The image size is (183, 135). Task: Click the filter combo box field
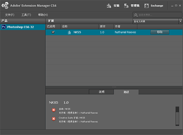pyautogui.click(x=156, y=21)
